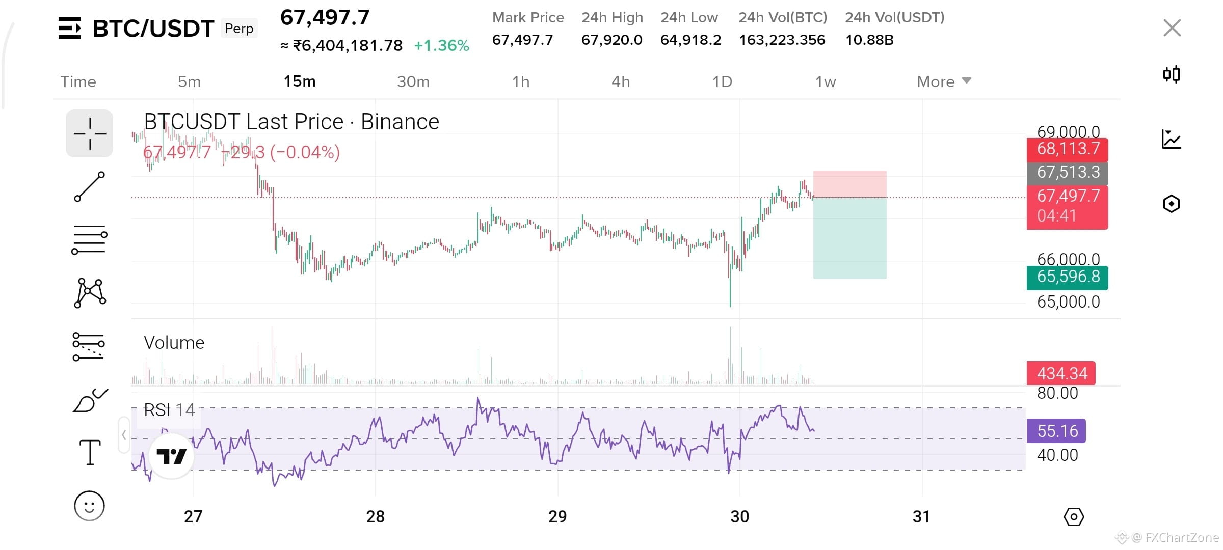The height and width of the screenshot is (550, 1223).
Task: Close the full-screen chart view
Action: [1172, 28]
